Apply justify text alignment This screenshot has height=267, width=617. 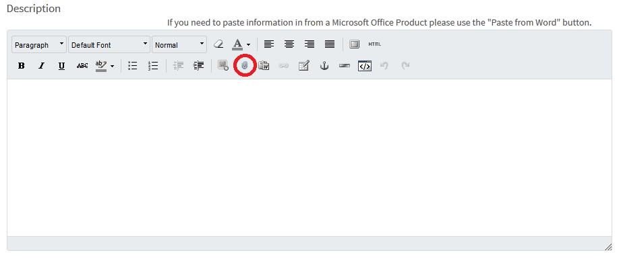click(330, 44)
